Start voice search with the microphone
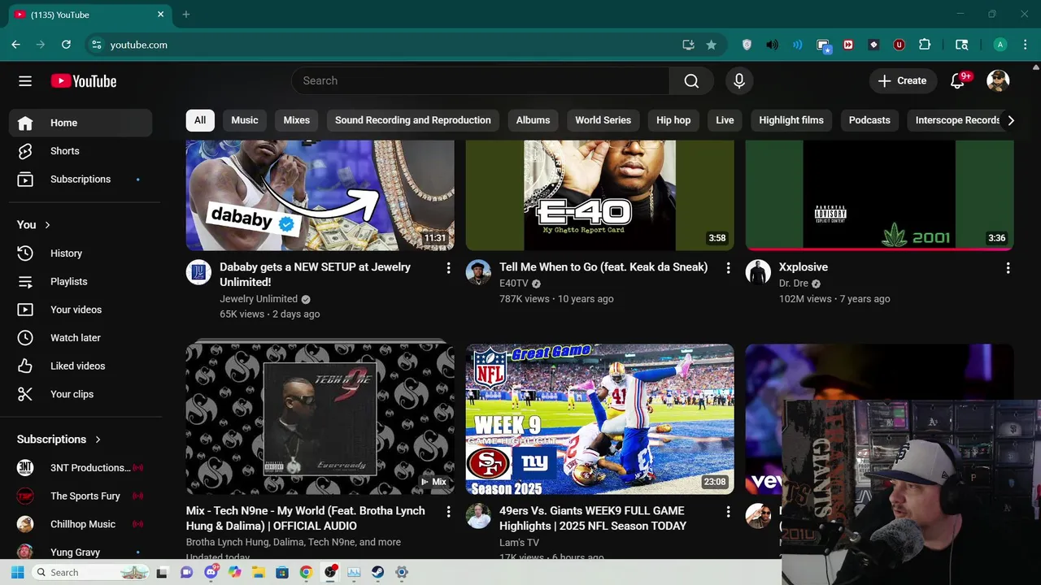 click(739, 81)
